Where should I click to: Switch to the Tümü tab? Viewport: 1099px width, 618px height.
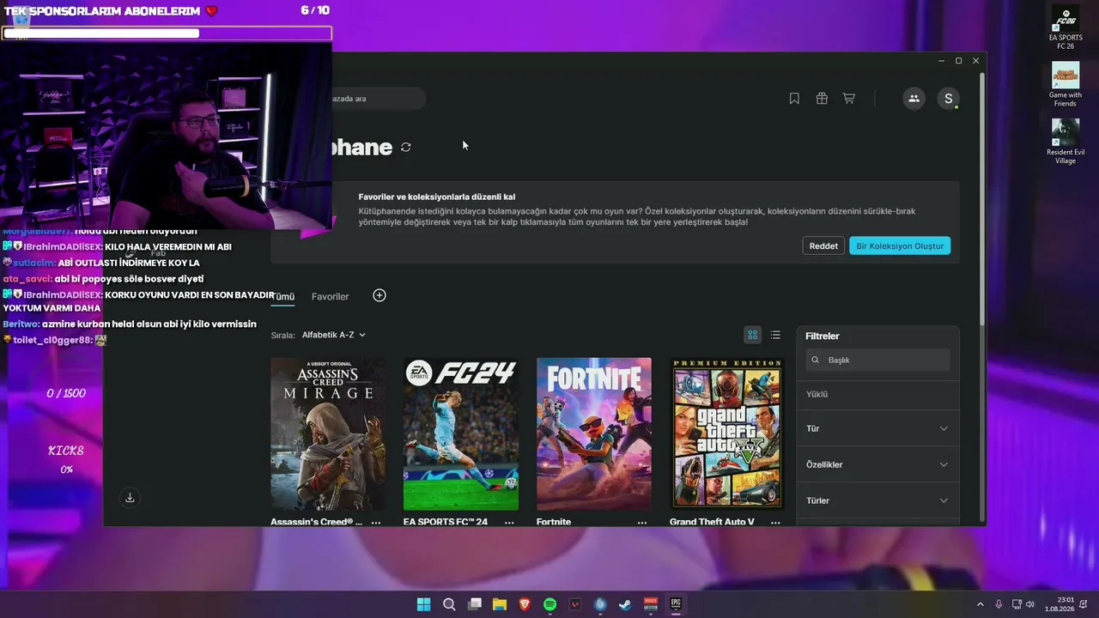[x=283, y=296]
